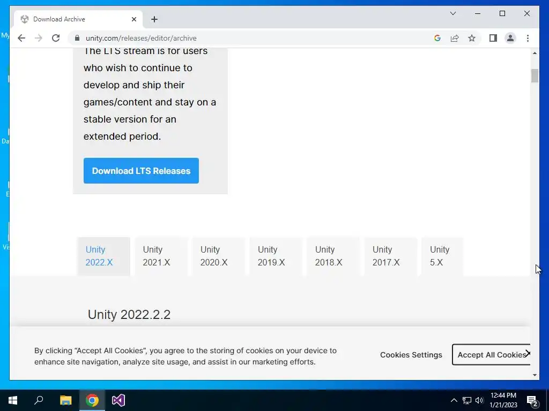Image resolution: width=549 pixels, height=411 pixels.
Task: Click the page scrollbar thumb
Action: [x=535, y=76]
